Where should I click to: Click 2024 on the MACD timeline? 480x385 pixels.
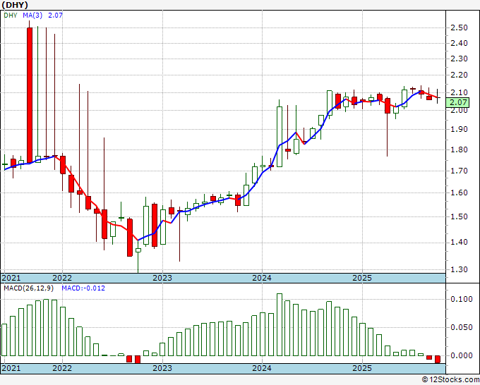(262, 368)
